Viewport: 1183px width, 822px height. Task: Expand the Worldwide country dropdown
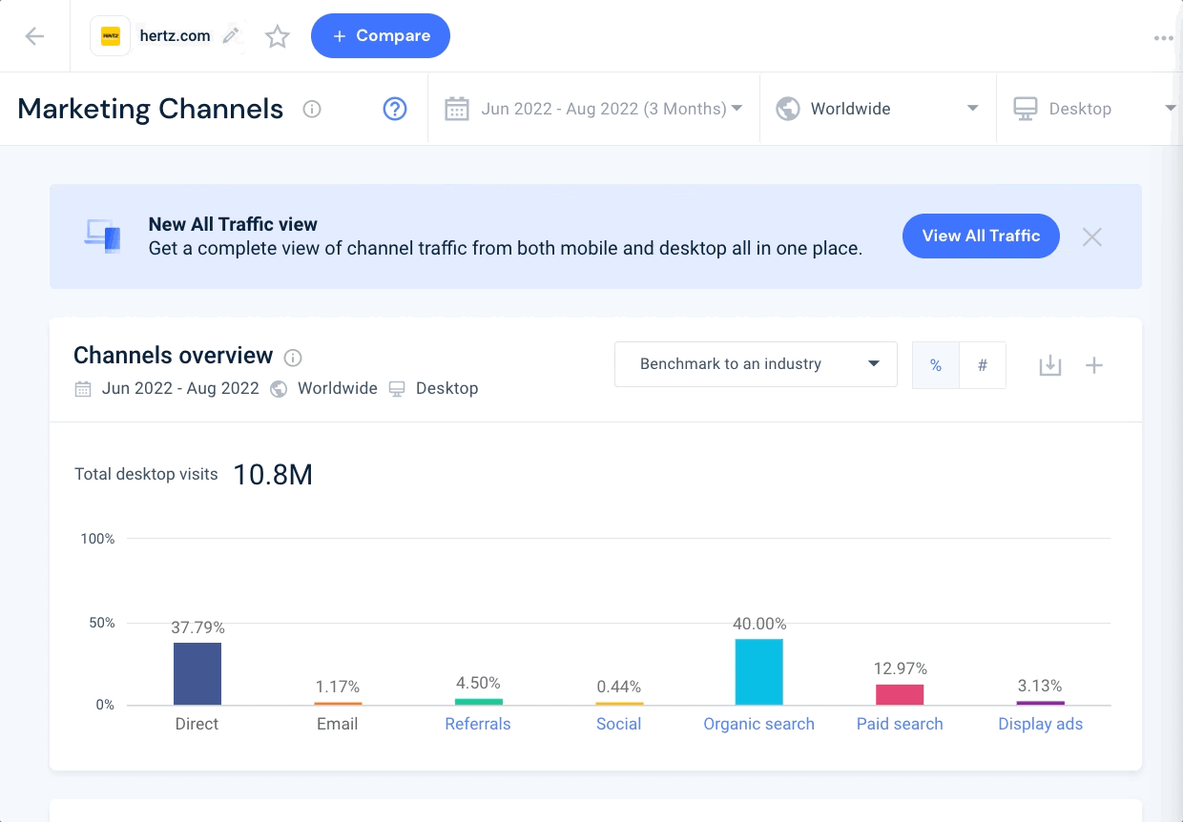click(x=878, y=109)
